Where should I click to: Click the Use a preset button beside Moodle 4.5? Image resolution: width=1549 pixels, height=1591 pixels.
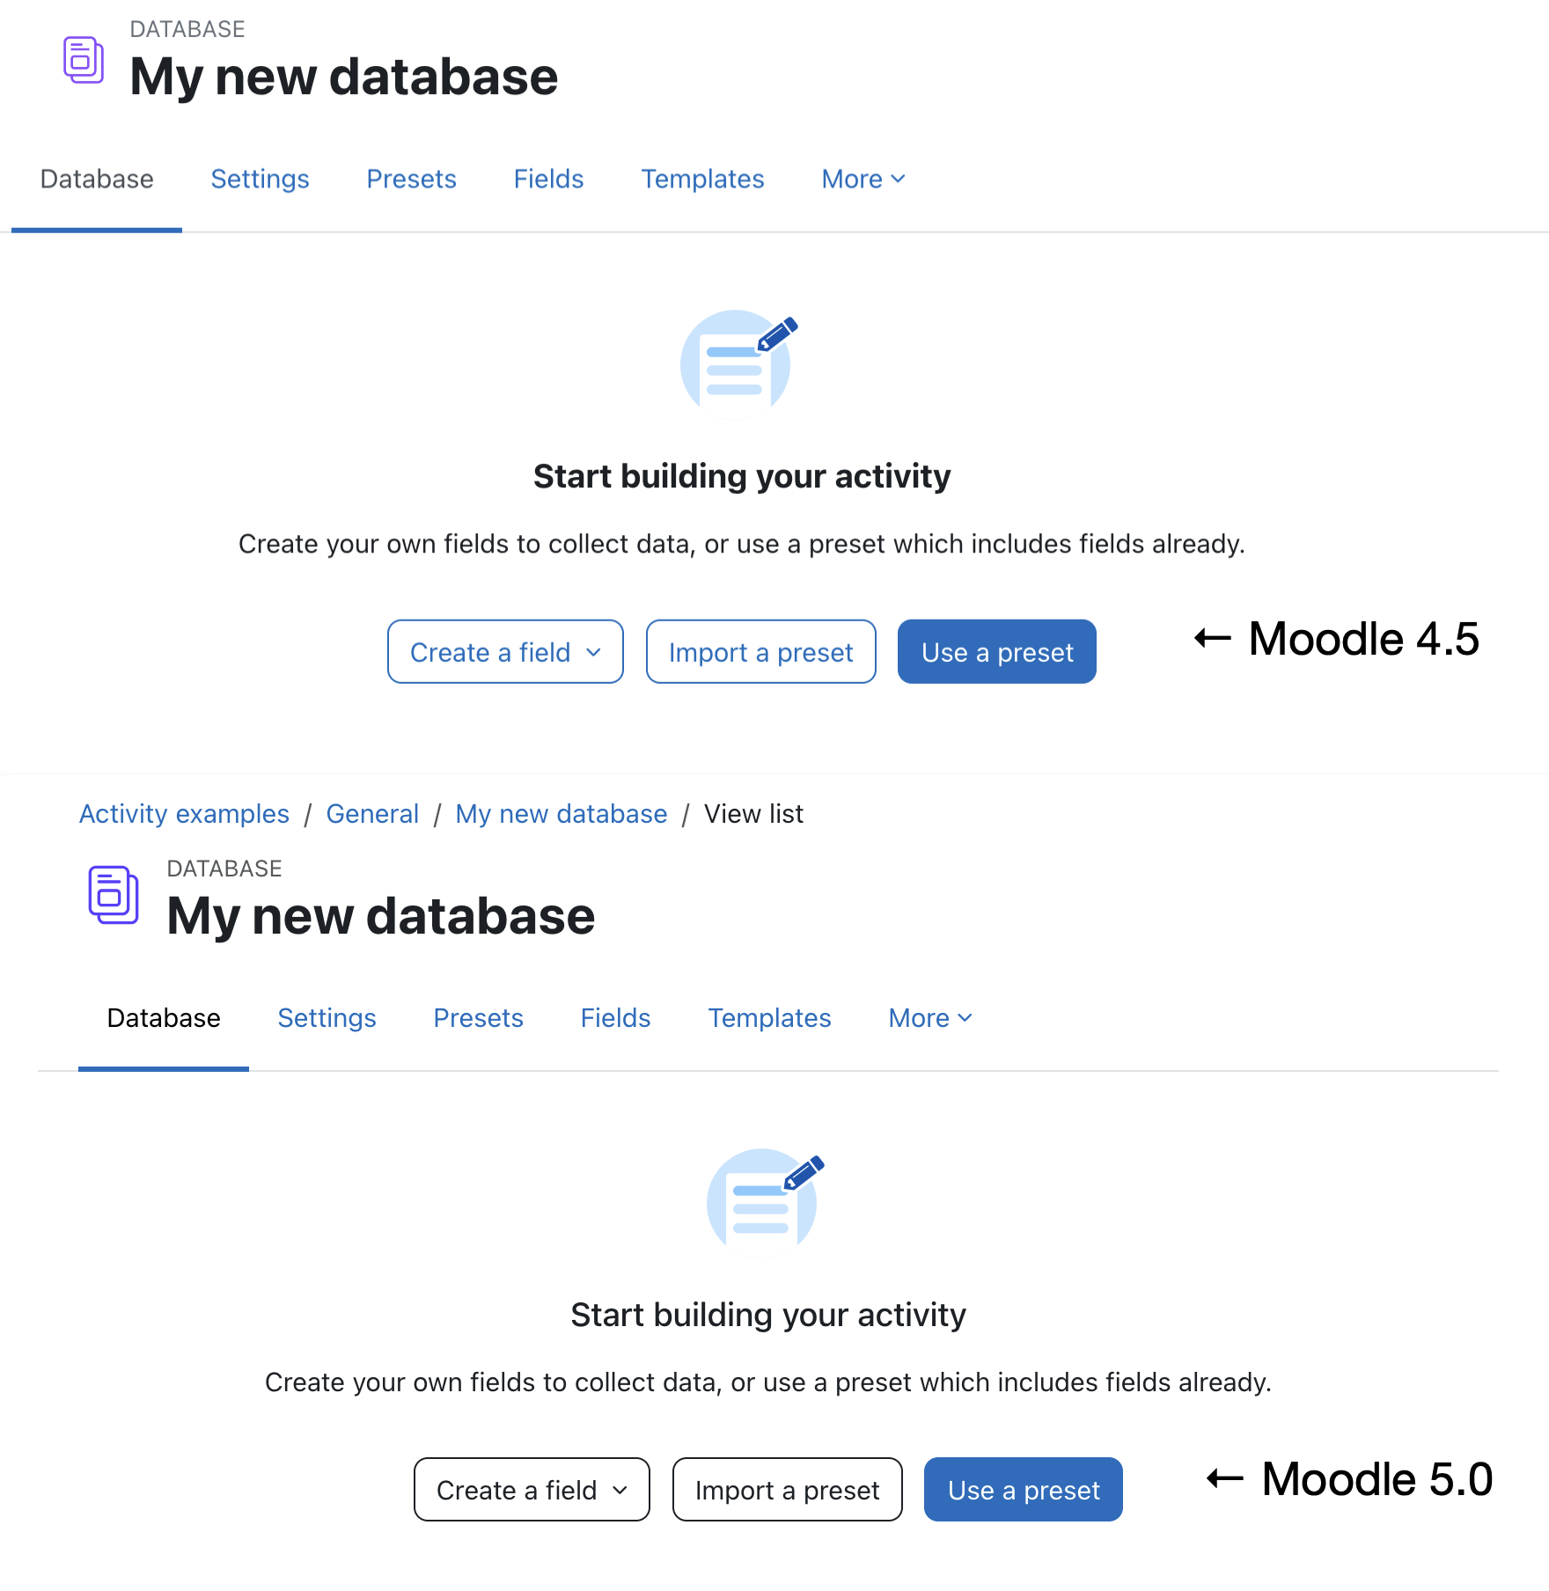(x=997, y=652)
